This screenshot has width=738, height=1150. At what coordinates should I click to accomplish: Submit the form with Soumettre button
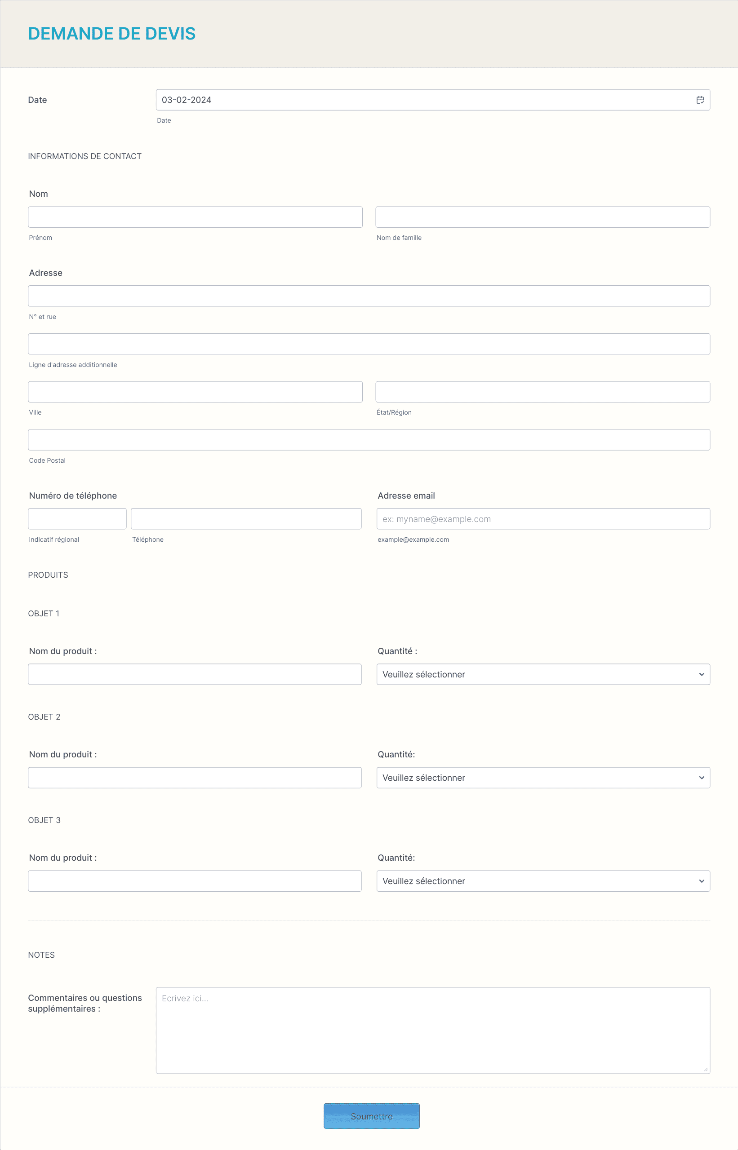[x=371, y=1116]
